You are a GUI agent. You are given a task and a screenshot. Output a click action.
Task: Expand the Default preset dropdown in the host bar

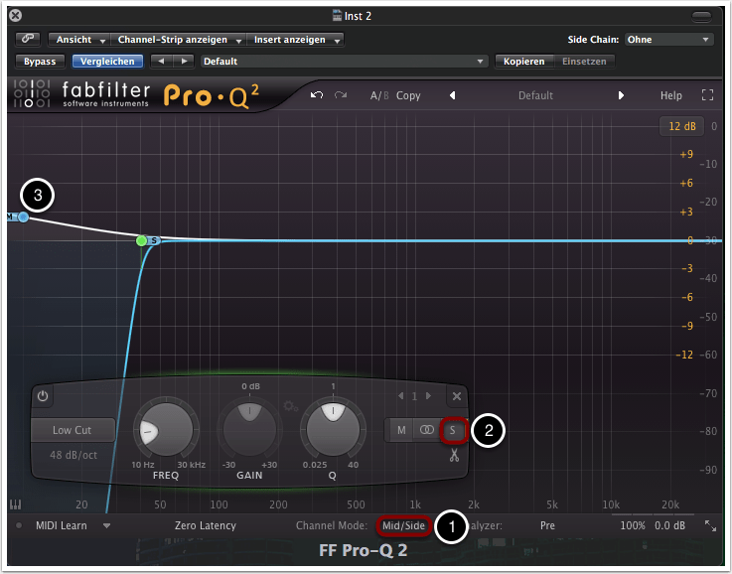click(343, 61)
